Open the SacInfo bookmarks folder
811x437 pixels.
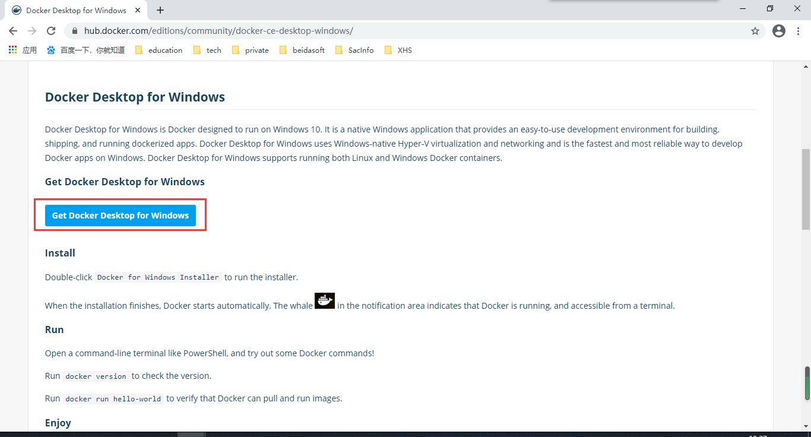click(354, 50)
